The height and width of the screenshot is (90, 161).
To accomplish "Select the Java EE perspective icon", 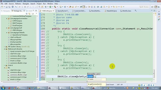I will (156, 7).
